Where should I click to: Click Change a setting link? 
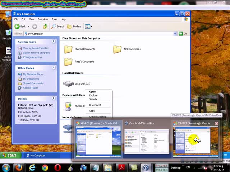coord(32,57)
